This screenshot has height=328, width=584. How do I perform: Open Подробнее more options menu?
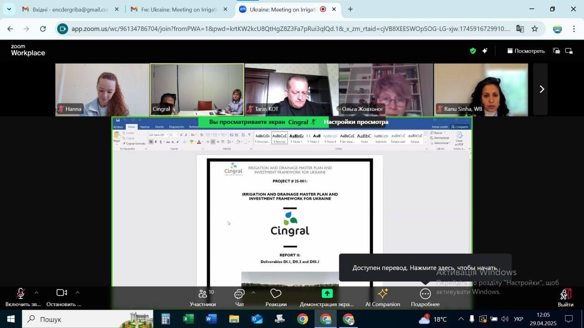(x=425, y=297)
